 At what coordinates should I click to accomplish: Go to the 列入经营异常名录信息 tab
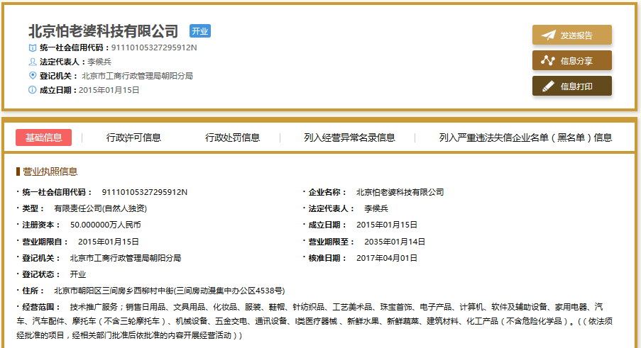[349, 137]
